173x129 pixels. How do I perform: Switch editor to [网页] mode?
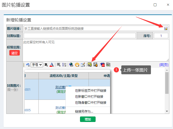point(164,65)
